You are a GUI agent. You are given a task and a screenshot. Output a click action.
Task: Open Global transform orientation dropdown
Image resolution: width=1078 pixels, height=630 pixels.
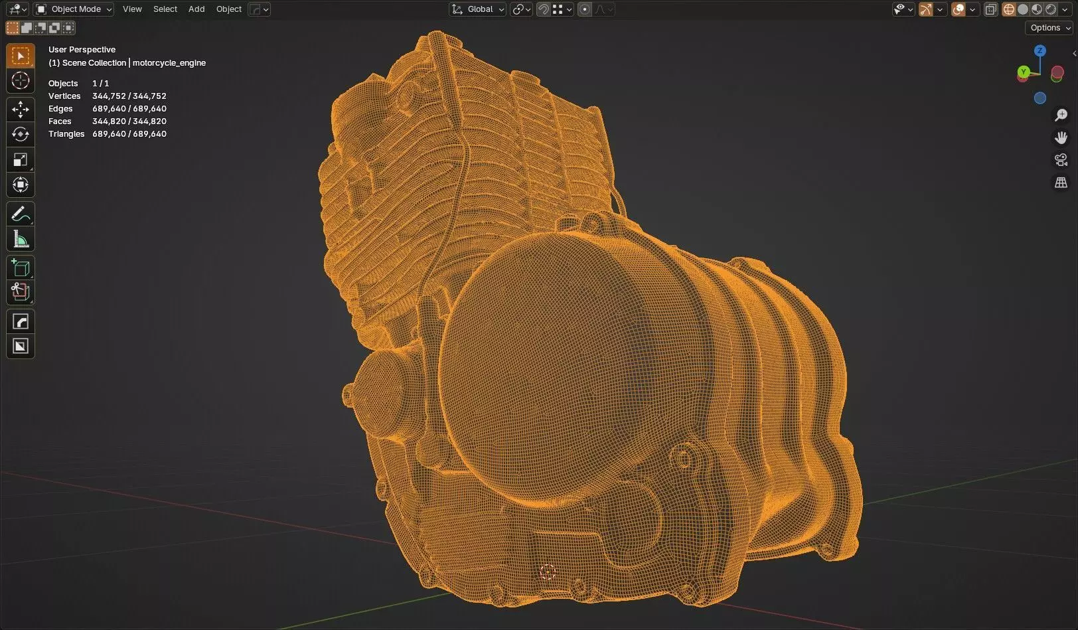[x=478, y=9]
